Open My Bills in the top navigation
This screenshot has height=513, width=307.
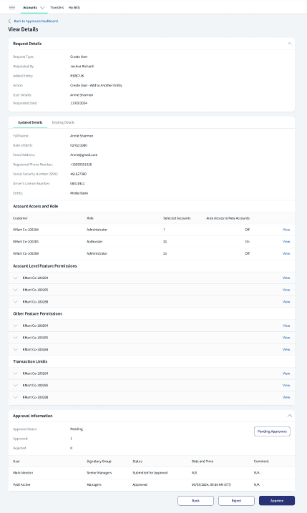[74, 7]
